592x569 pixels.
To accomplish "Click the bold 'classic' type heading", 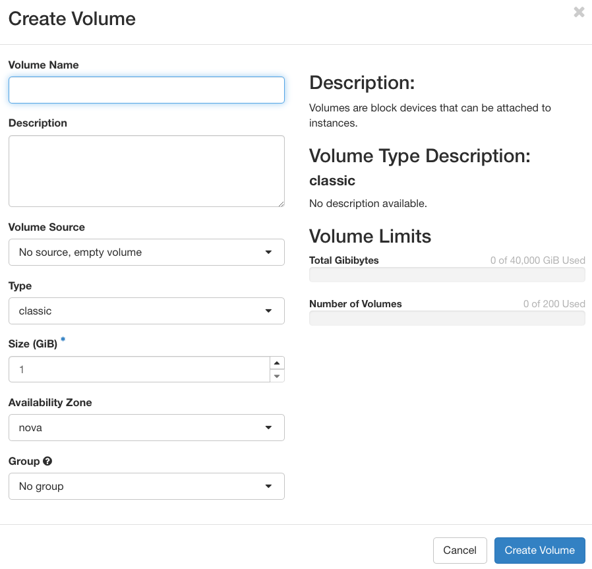I will (x=332, y=181).
